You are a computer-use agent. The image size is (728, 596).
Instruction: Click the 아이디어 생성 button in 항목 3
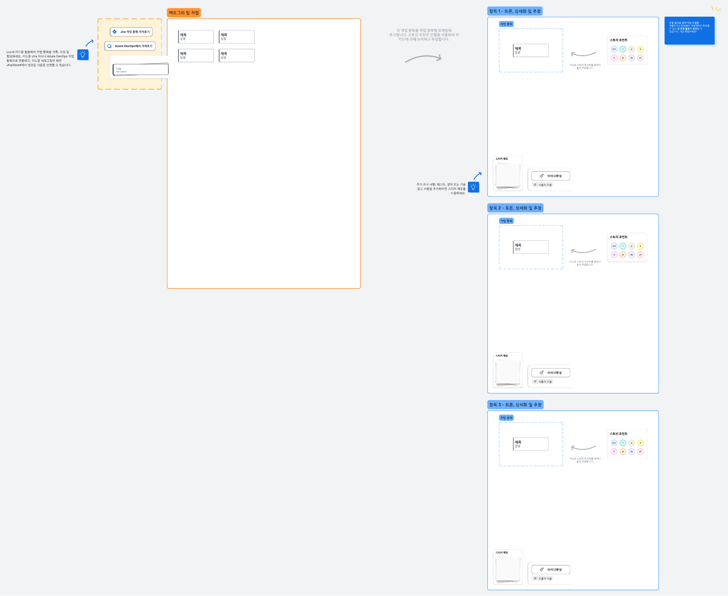(x=551, y=570)
